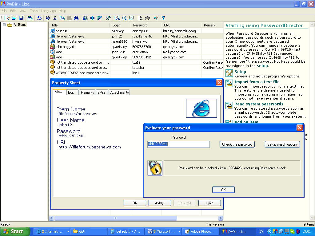Click the hammer and wrench setup icon

[x=108, y=18]
